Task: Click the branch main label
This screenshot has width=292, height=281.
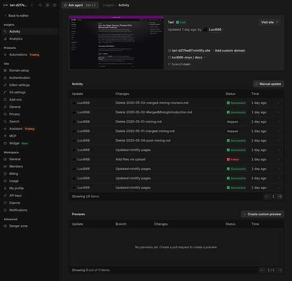Action: pyautogui.click(x=181, y=64)
